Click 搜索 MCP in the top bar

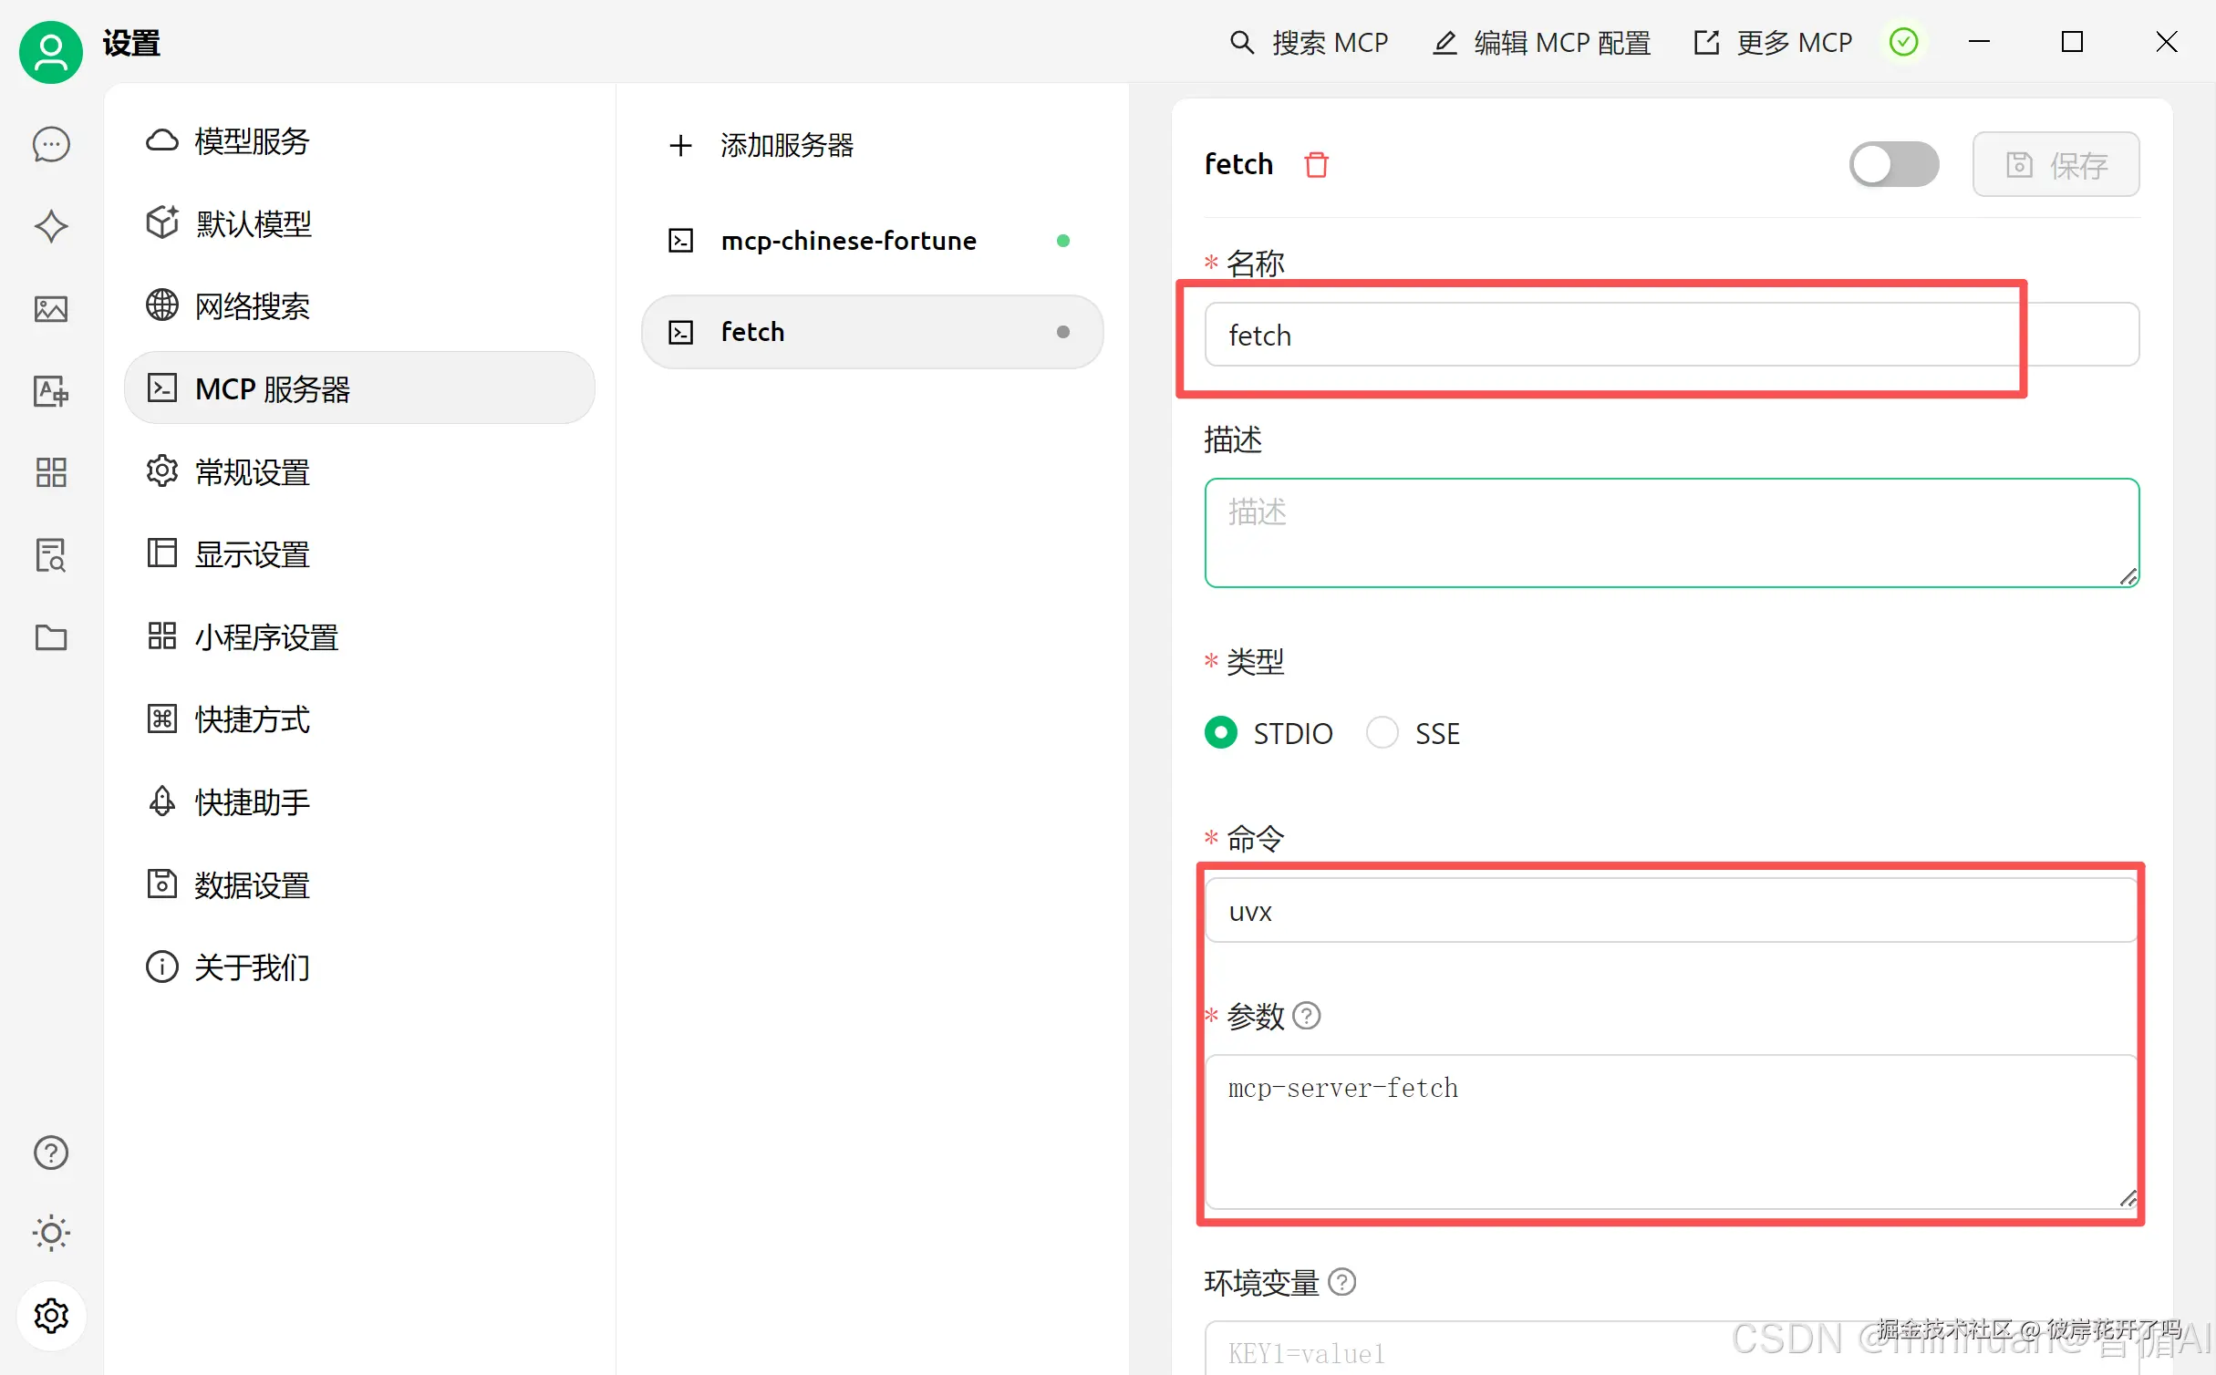click(1310, 42)
